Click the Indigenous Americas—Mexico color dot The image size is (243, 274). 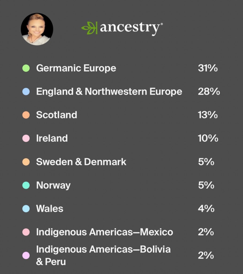click(x=26, y=232)
